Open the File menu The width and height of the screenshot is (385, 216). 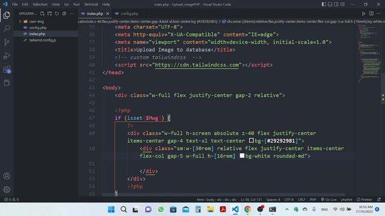point(14,4)
